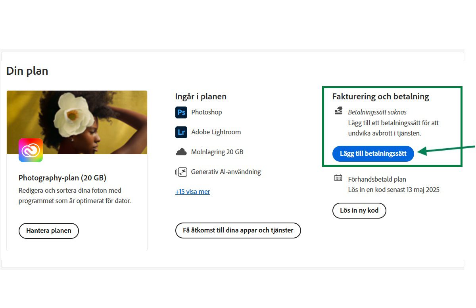Click the Generativ AI-användning item
The image size is (476, 308).
pyautogui.click(x=226, y=172)
